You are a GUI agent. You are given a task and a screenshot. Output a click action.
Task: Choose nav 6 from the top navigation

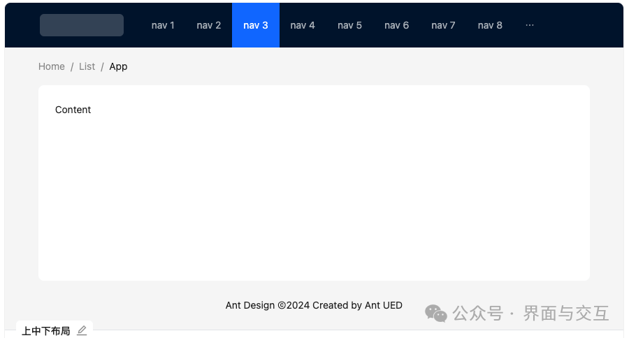396,25
